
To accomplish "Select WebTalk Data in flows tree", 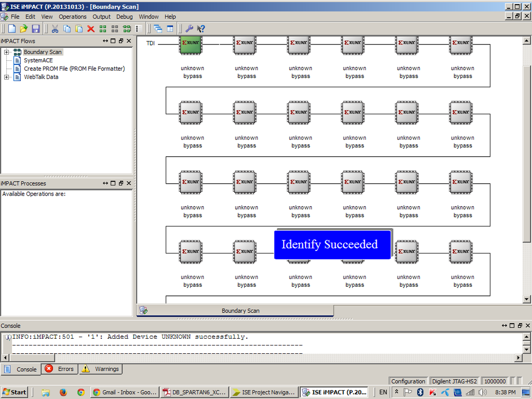I will coord(41,77).
